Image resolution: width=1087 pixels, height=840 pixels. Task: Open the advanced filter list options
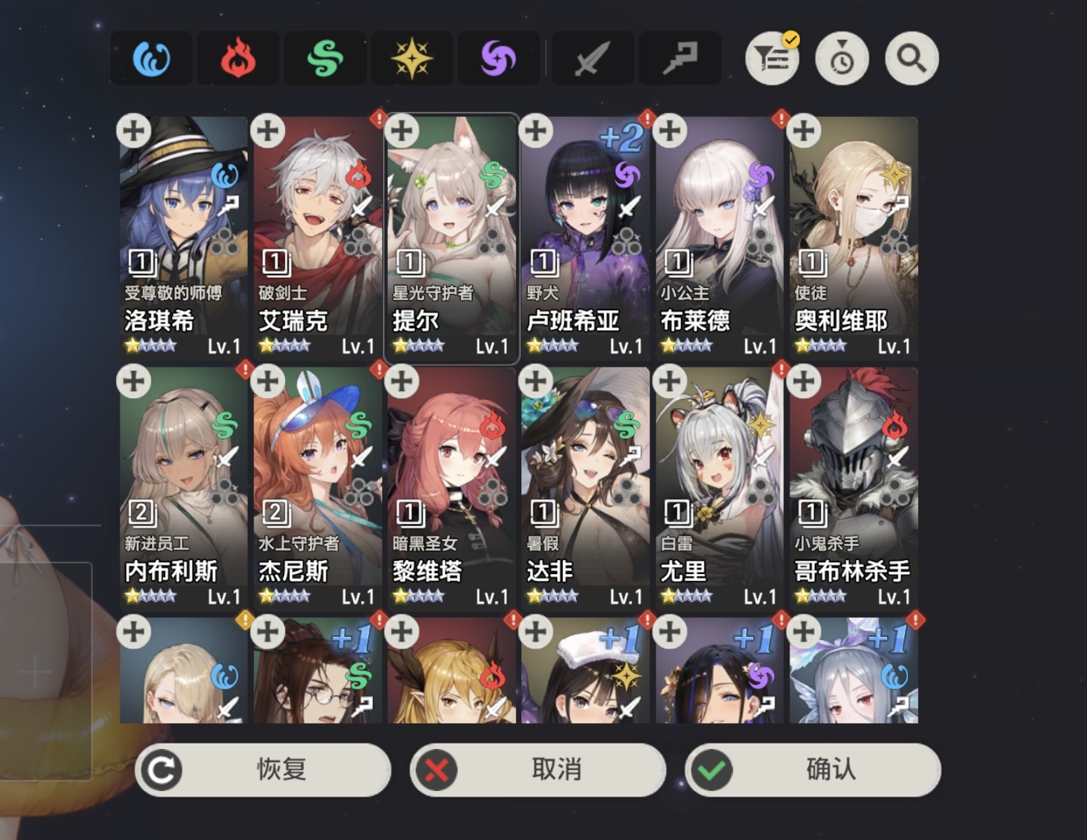[772, 59]
